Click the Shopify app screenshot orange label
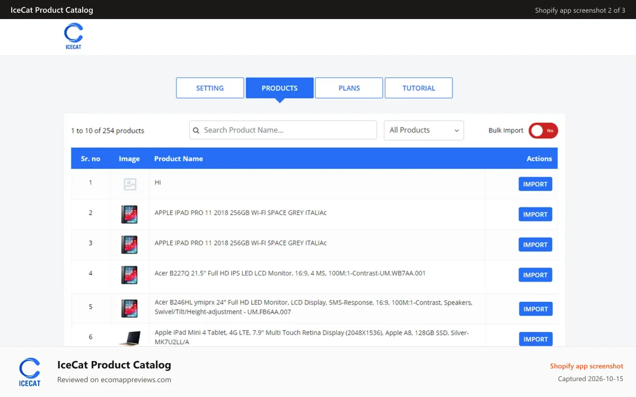This screenshot has width=636, height=397. tap(586, 366)
